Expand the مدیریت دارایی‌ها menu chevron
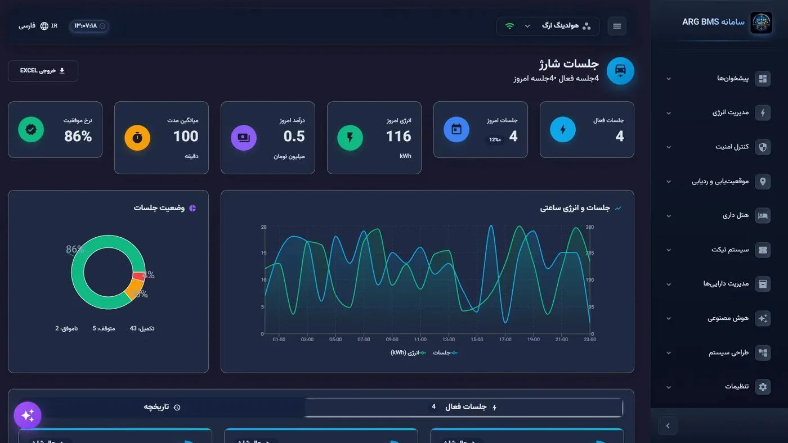The width and height of the screenshot is (788, 443). click(x=669, y=284)
